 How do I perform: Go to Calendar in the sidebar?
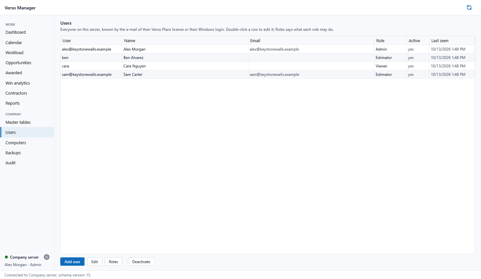(27, 42)
